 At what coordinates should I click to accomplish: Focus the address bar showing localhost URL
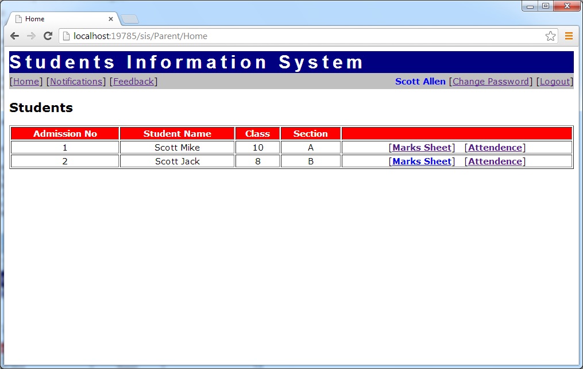(x=308, y=36)
